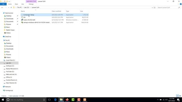Go back using the Back arrow
Image resolution: width=182 pixels, height=102 pixels.
click(2, 7)
